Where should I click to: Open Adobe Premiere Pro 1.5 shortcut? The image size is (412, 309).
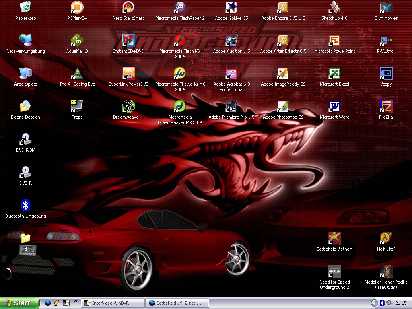click(231, 106)
